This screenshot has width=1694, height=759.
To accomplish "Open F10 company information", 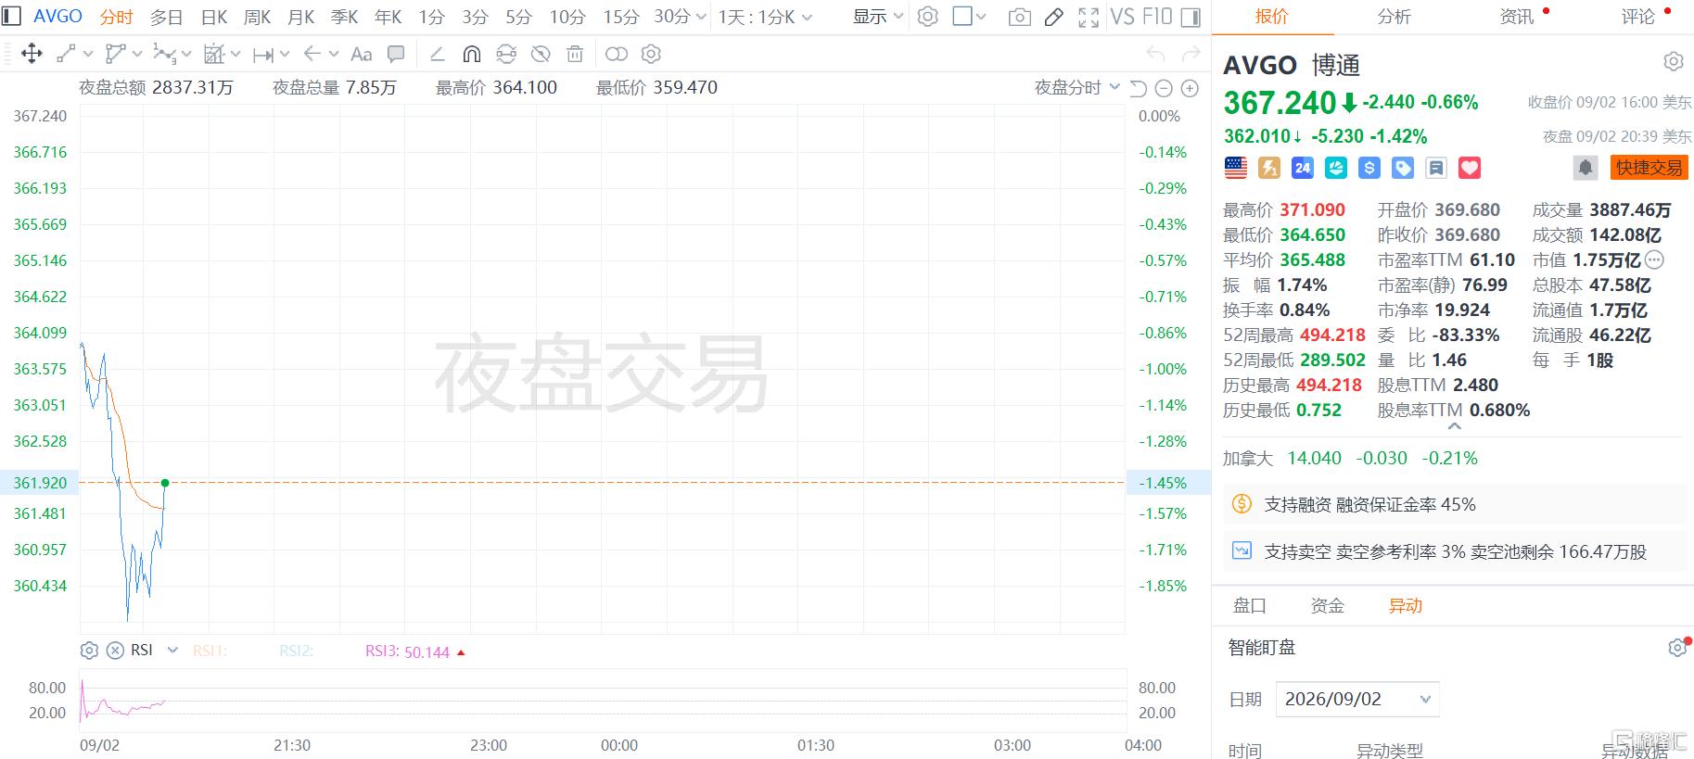I will (1157, 17).
